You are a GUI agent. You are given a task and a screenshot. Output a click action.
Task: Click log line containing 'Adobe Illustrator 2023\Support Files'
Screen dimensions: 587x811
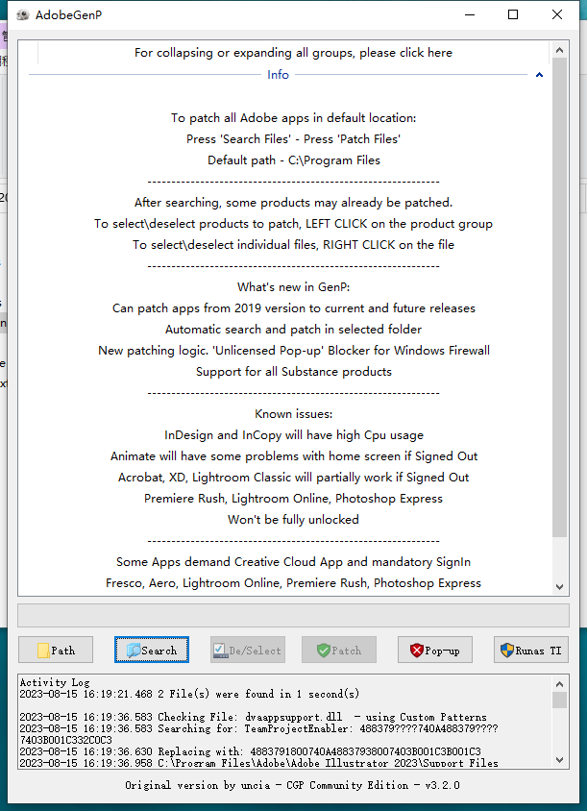(258, 763)
